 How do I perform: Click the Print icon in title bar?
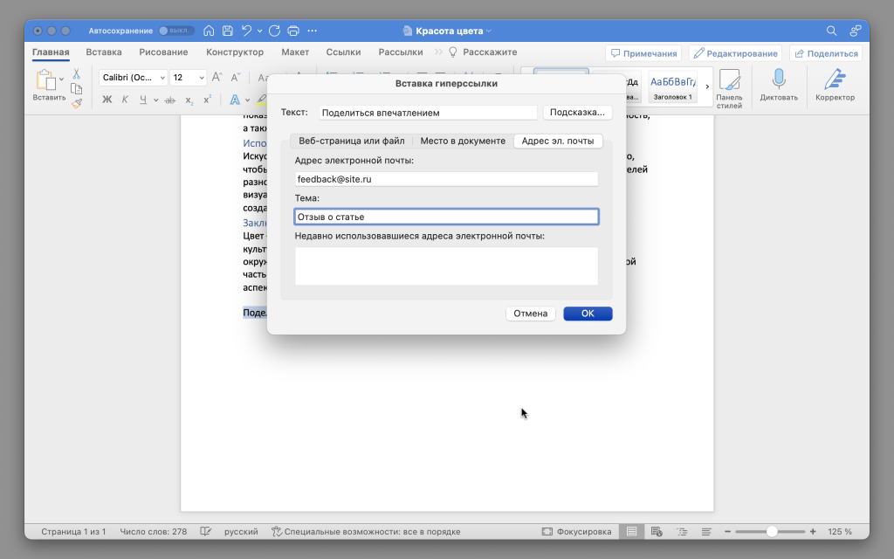coord(293,31)
